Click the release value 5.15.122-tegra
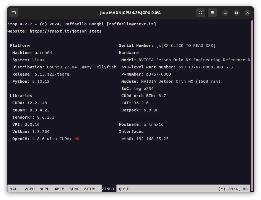 52,74
